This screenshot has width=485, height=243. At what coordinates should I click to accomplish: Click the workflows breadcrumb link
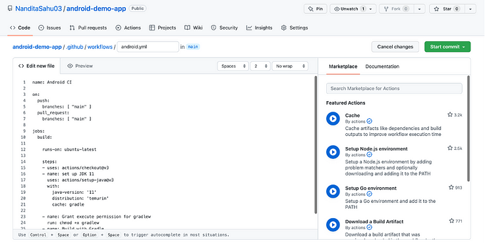(100, 47)
